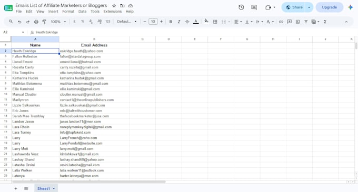This screenshot has width=358, height=192.
Task: Open the borders tool
Action: click(215, 22)
